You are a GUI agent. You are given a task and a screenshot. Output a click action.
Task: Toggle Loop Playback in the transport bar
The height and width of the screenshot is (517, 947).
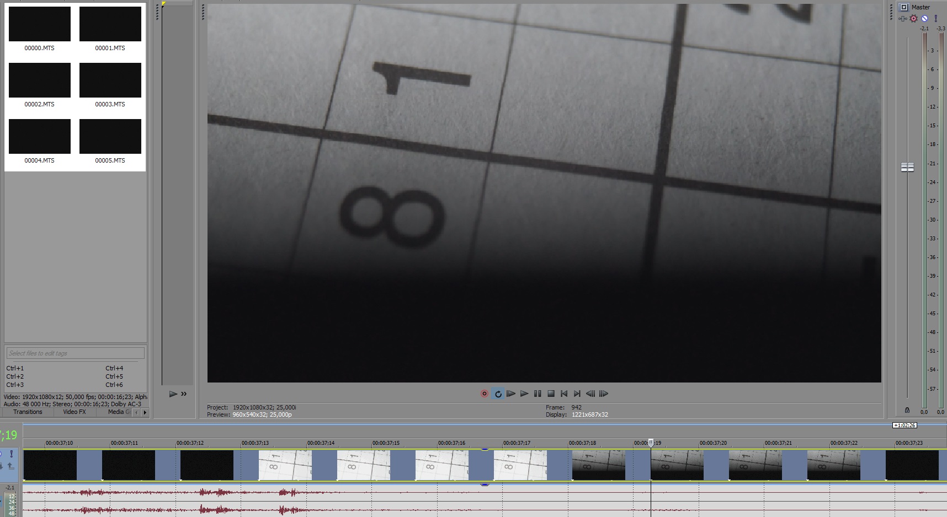pyautogui.click(x=498, y=394)
